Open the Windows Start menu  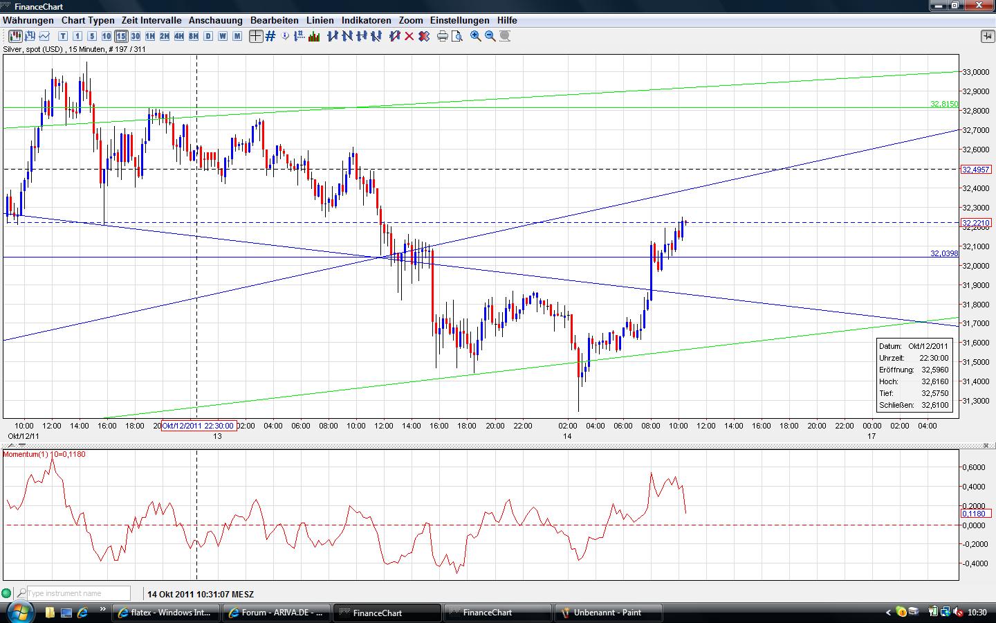tap(19, 613)
